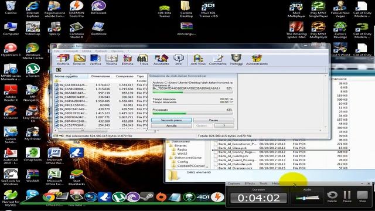Viewport: 375px width, 211px height.
Task: Select the Bk_0BF40AC248 file row
Action: click(100, 121)
